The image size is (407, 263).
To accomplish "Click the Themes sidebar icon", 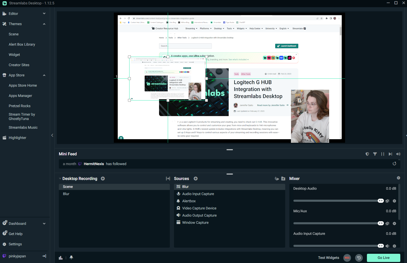I will coord(4,24).
